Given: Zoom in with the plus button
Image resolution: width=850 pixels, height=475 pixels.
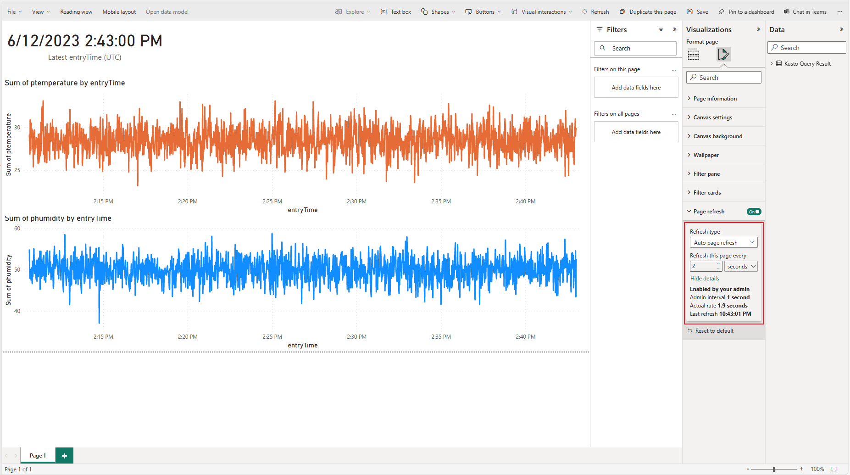Looking at the screenshot, I should pos(801,469).
